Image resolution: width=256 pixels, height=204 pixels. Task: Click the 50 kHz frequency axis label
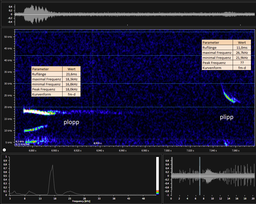point(8,37)
